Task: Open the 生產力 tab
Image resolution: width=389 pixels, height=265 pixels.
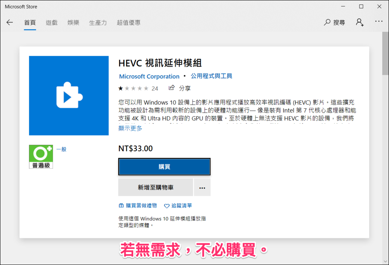Action: point(98,23)
